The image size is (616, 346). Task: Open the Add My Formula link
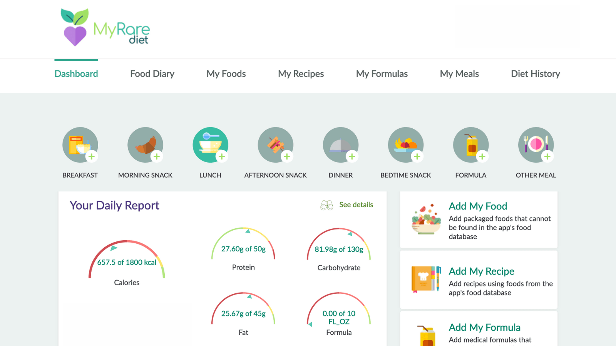click(484, 328)
